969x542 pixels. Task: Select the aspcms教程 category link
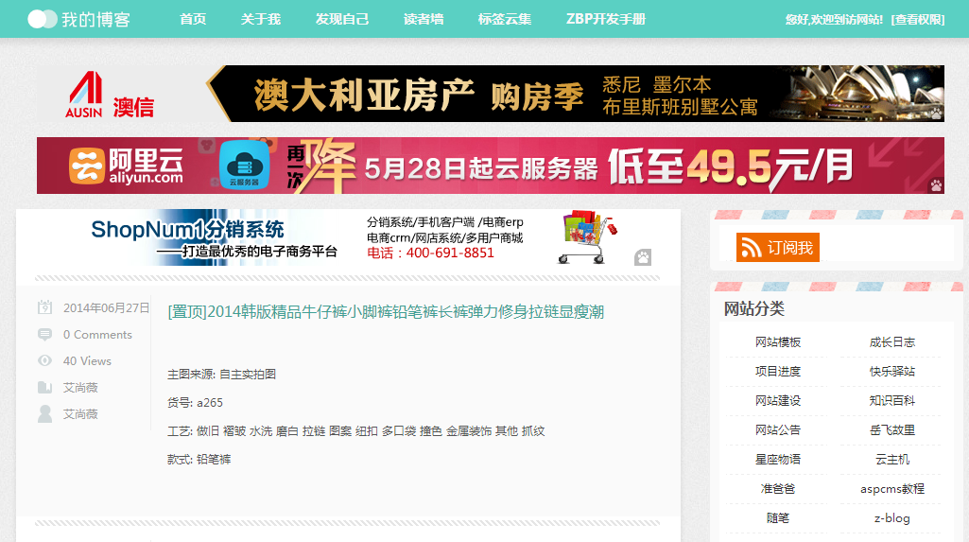[891, 489]
